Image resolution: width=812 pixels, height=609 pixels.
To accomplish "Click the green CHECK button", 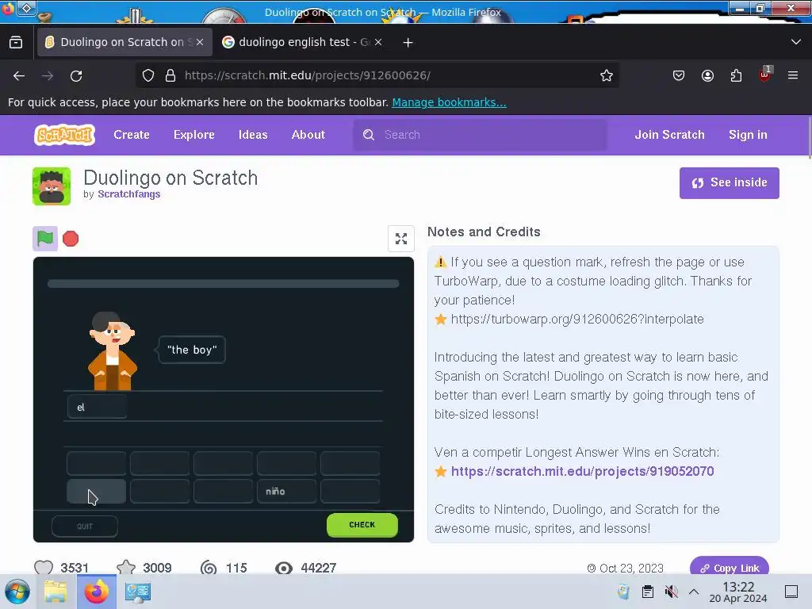I will [362, 525].
